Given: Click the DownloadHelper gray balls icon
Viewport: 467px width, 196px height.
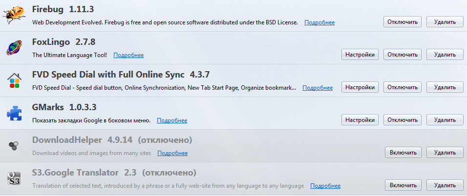Looking at the screenshot, I should pyautogui.click(x=14, y=146).
